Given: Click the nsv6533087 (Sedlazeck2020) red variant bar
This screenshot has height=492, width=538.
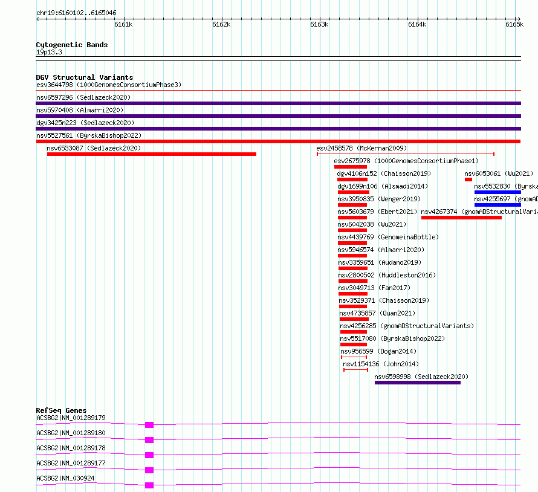Looking at the screenshot, I should pos(152,154).
